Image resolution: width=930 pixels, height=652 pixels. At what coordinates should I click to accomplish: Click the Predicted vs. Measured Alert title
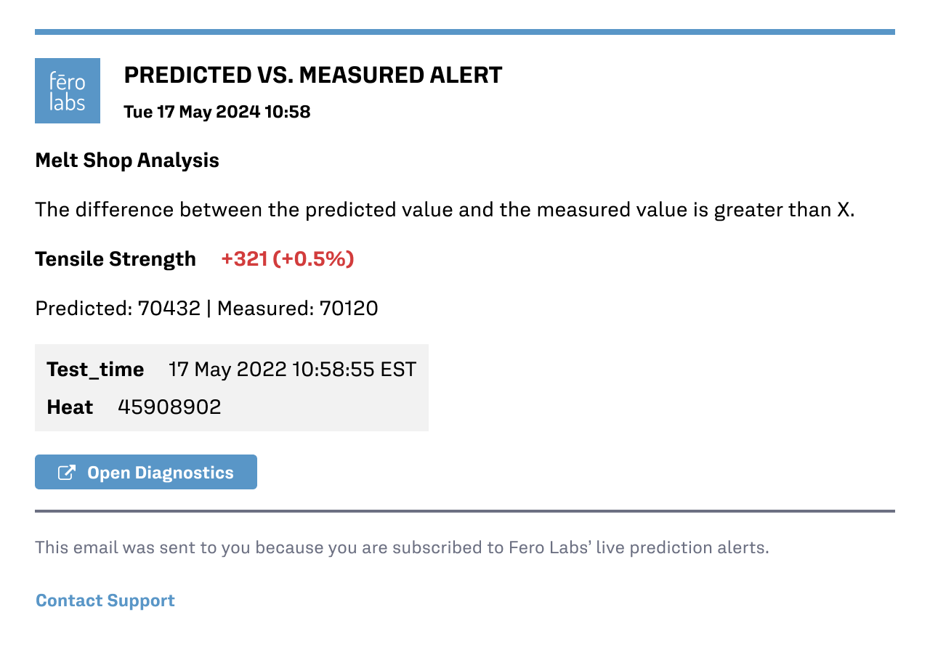[x=313, y=75]
